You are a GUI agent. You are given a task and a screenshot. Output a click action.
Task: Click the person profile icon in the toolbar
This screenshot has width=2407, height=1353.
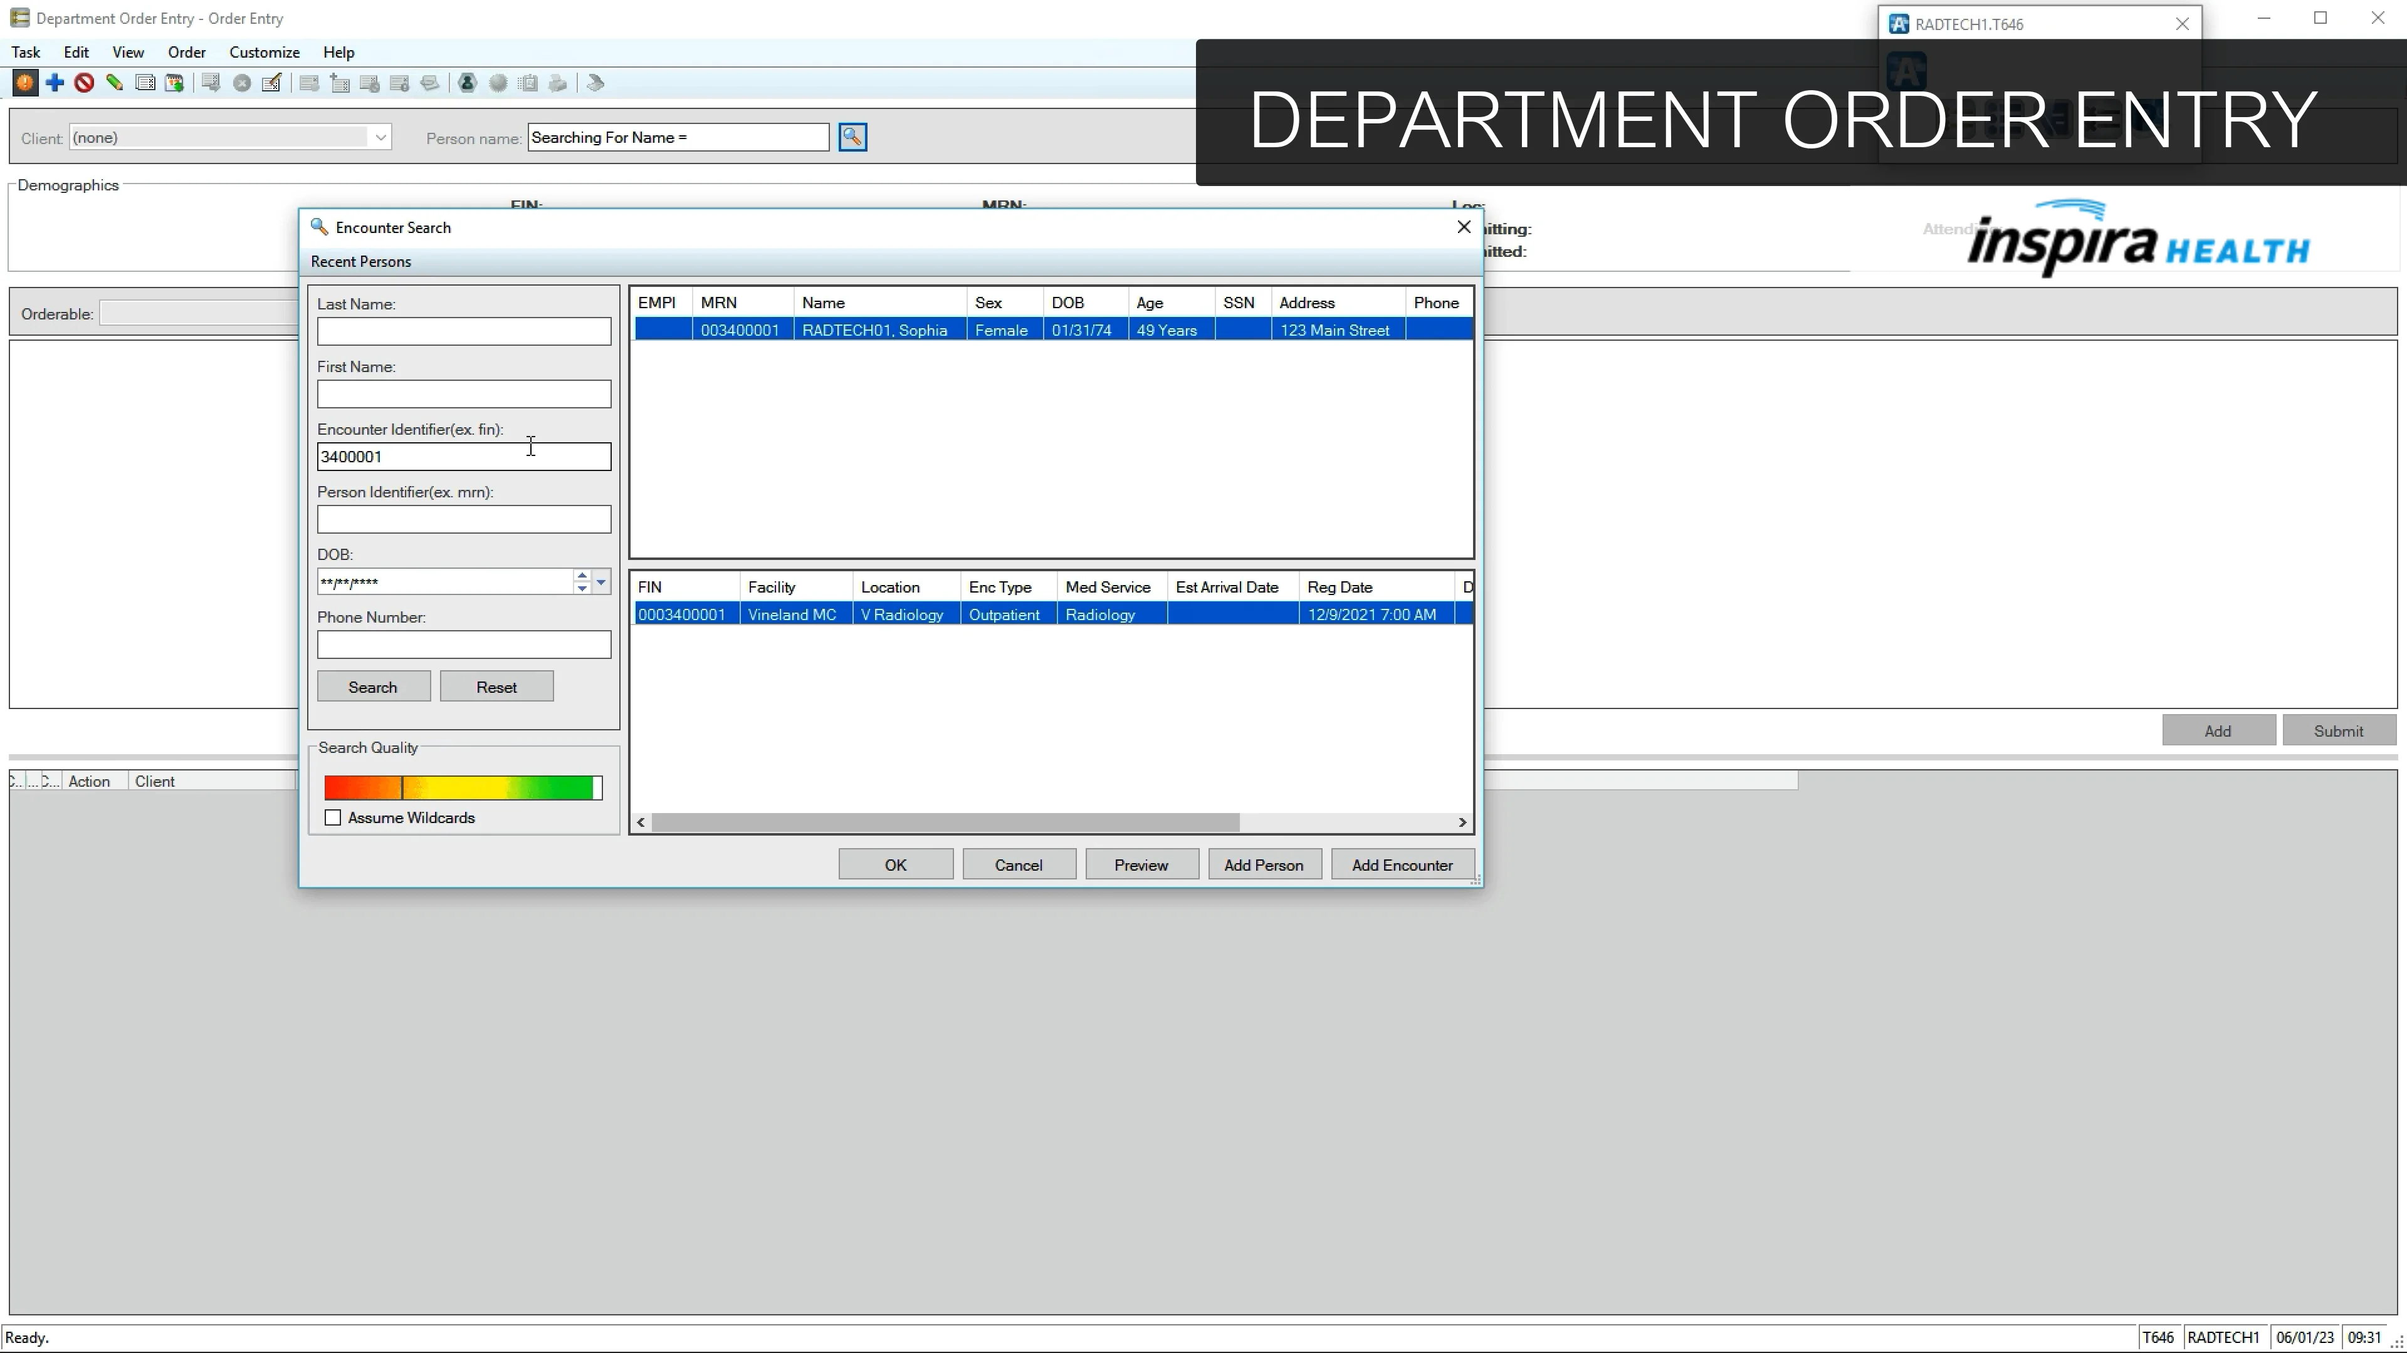tap(467, 83)
